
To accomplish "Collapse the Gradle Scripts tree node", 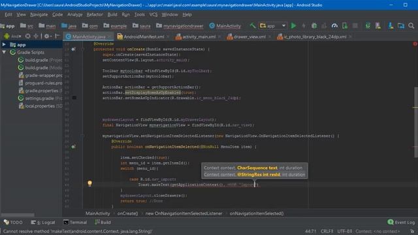I will [x=4, y=52].
